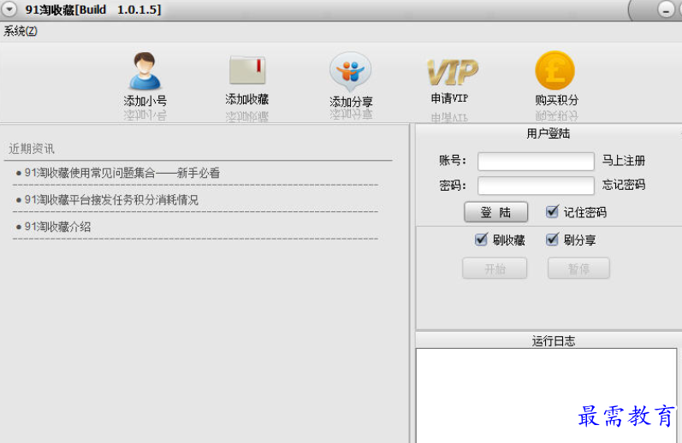682x443 pixels.
Task: Follow the 忘记密码 link
Action: pos(623,185)
